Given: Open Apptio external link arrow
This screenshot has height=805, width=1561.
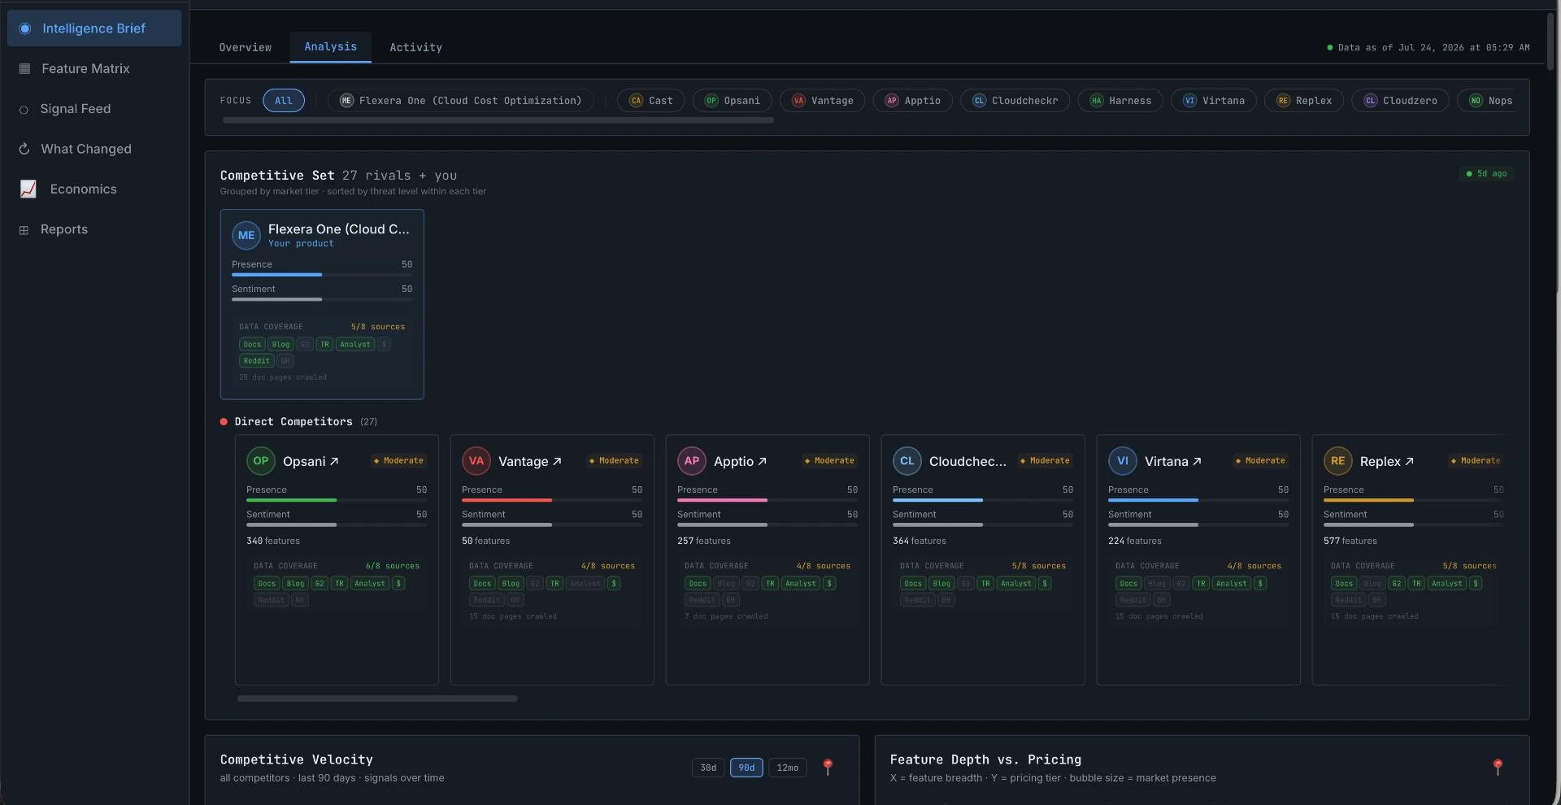Looking at the screenshot, I should tap(762, 462).
